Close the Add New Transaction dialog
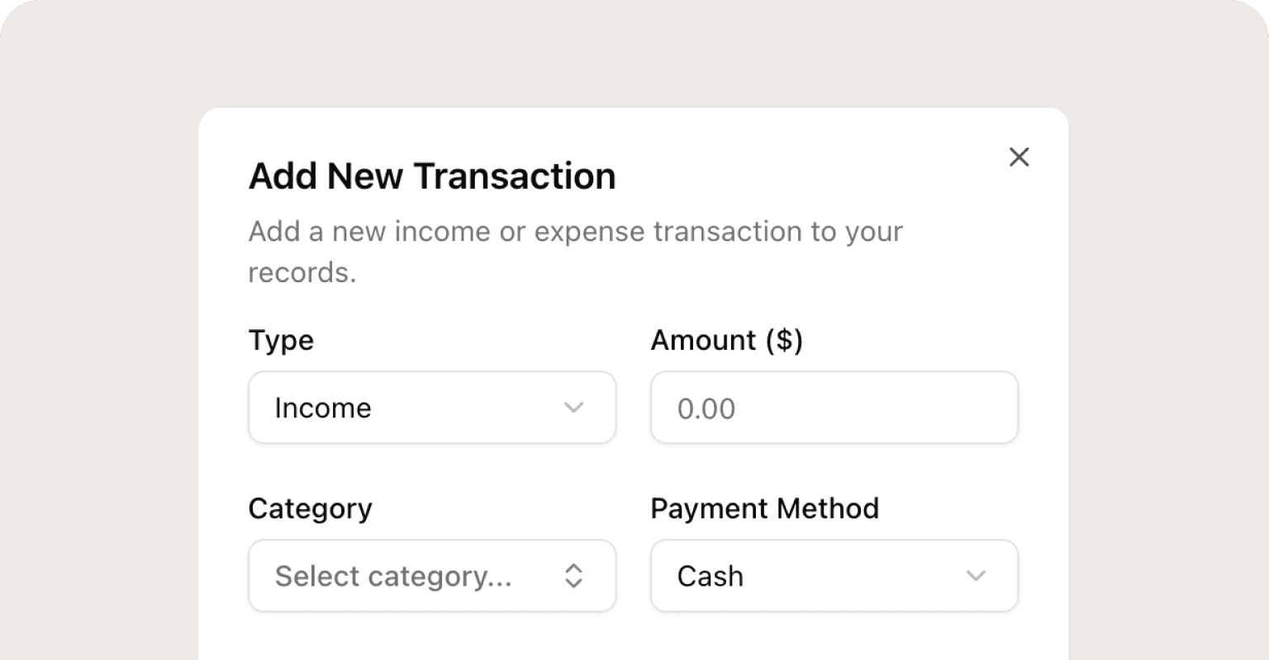 click(x=1019, y=157)
